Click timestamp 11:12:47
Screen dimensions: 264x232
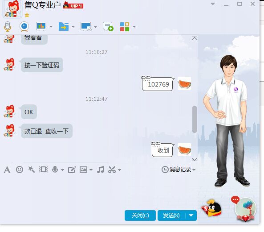[x=97, y=99]
